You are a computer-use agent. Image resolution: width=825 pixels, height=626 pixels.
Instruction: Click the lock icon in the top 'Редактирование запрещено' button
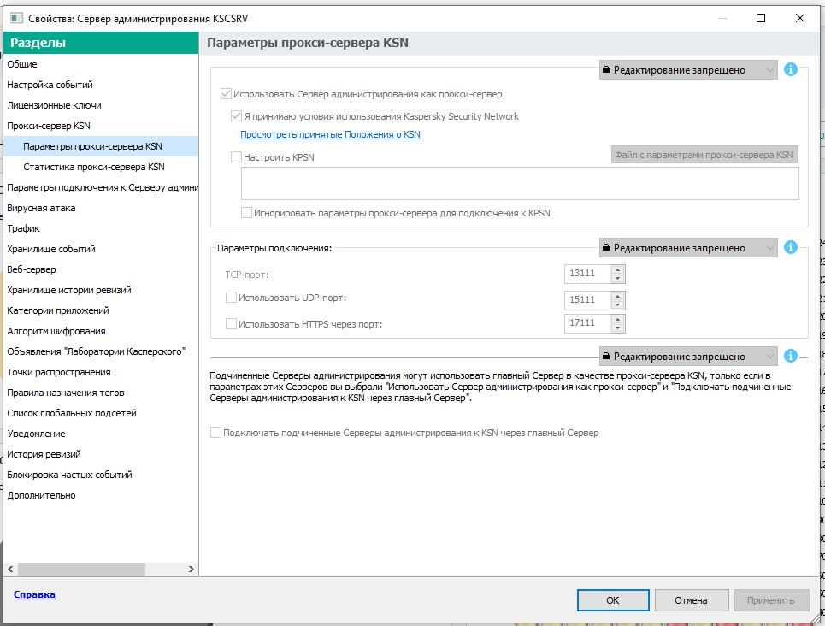606,70
